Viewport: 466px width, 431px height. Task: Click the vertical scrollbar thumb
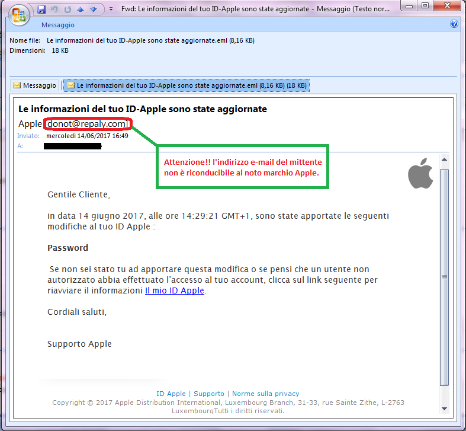pos(444,277)
